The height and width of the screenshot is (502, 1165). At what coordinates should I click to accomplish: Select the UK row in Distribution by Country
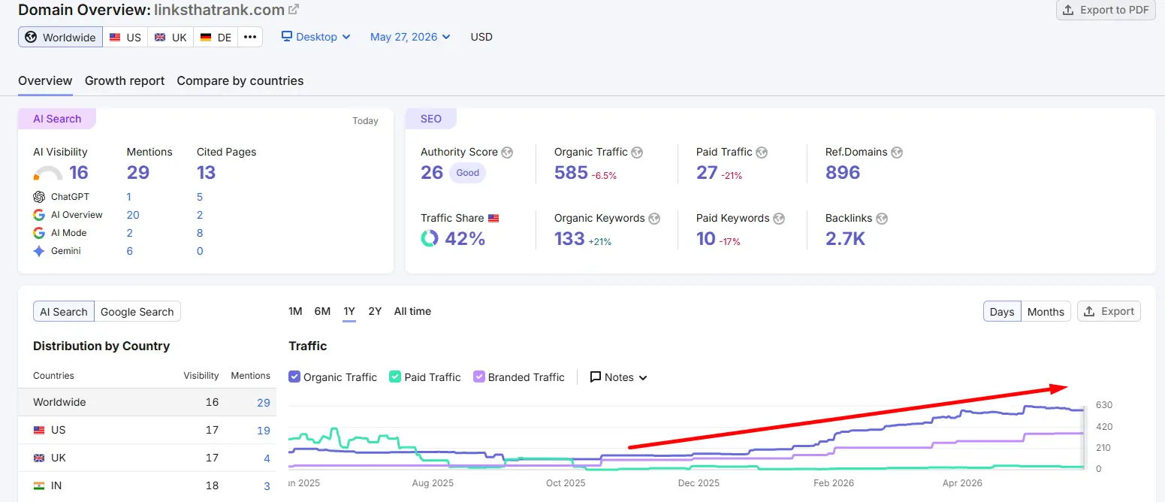[147, 458]
